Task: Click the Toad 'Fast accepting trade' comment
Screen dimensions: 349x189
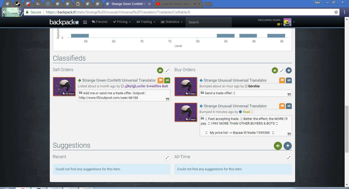Action: tap(246, 126)
